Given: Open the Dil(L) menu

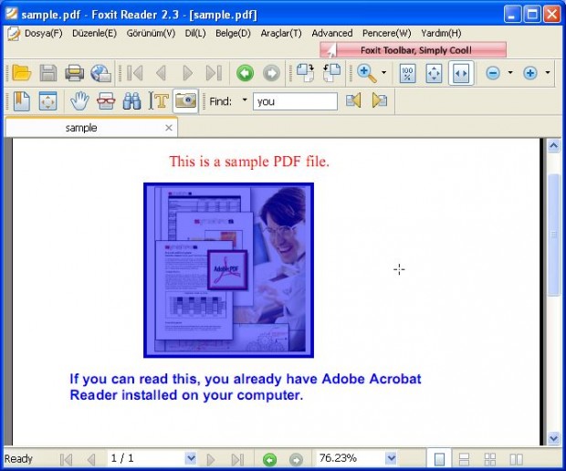Looking at the screenshot, I should (x=195, y=33).
